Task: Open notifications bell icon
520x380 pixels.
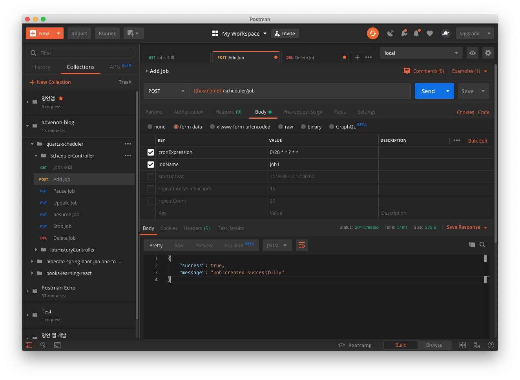Action: pos(416,33)
